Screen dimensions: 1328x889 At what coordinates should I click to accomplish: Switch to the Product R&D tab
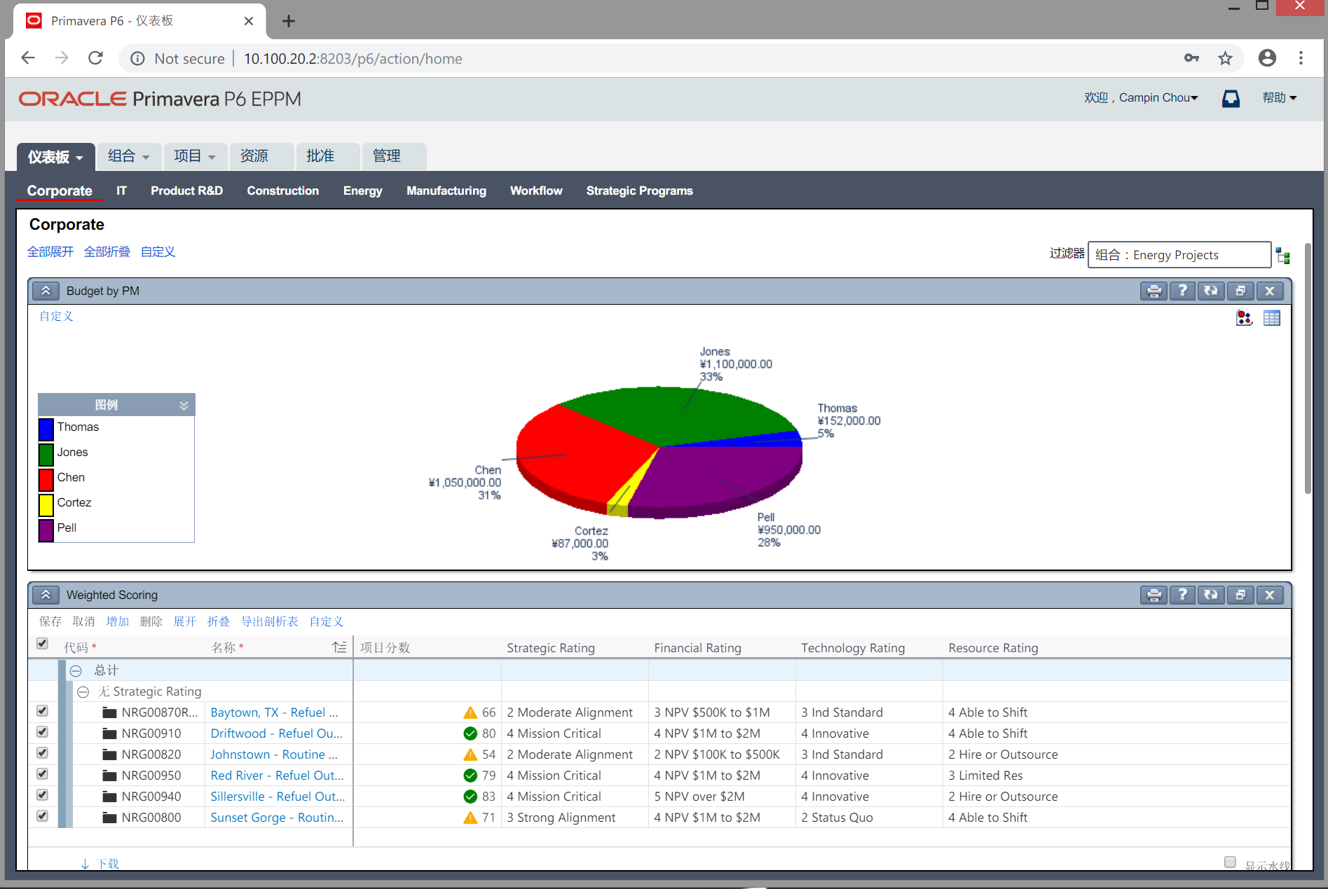point(186,191)
